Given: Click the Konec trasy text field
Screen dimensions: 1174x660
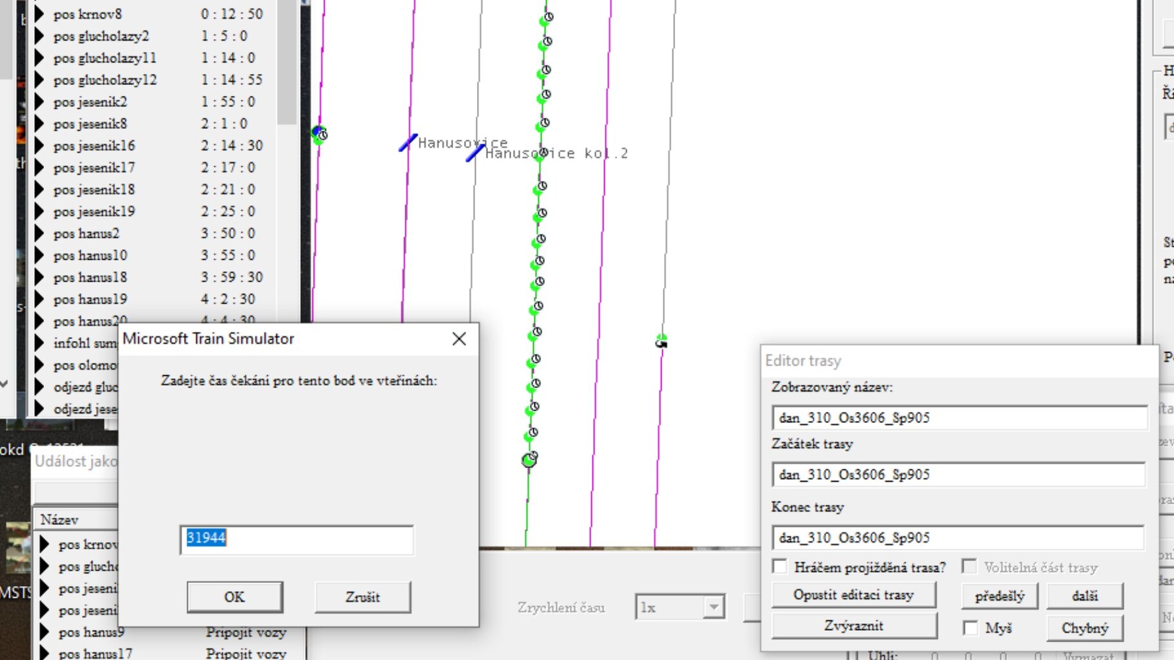Looking at the screenshot, I should [959, 538].
